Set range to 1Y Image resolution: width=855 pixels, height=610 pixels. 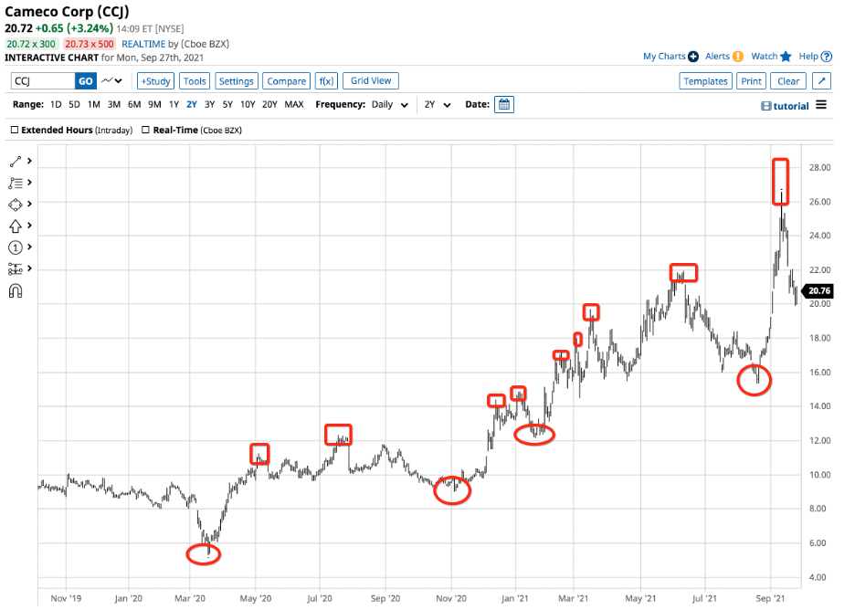[x=174, y=104]
